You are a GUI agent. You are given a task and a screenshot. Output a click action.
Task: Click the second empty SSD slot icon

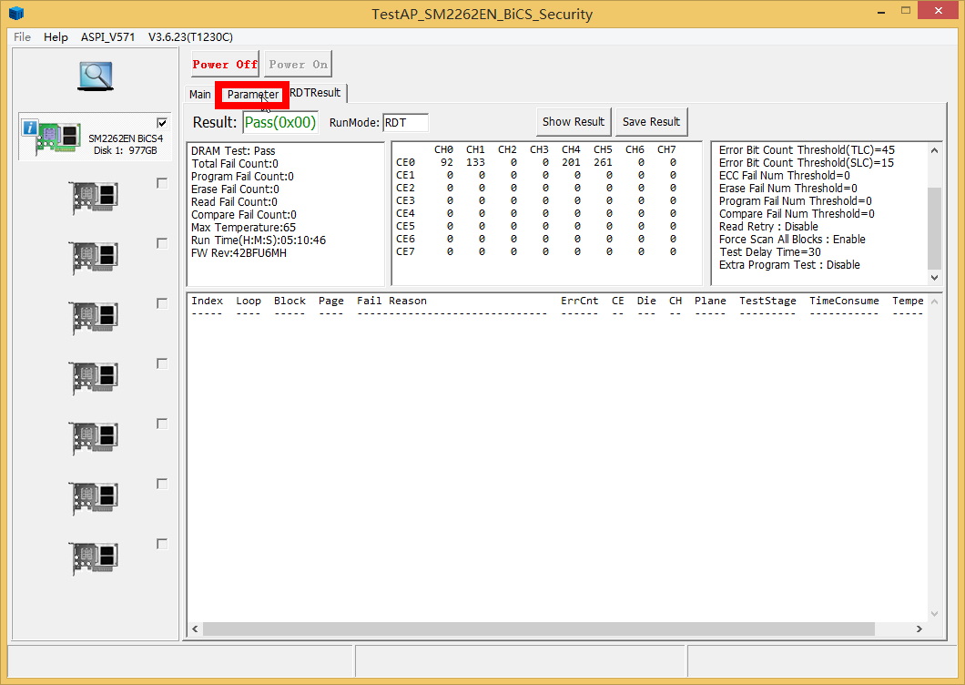tap(95, 258)
